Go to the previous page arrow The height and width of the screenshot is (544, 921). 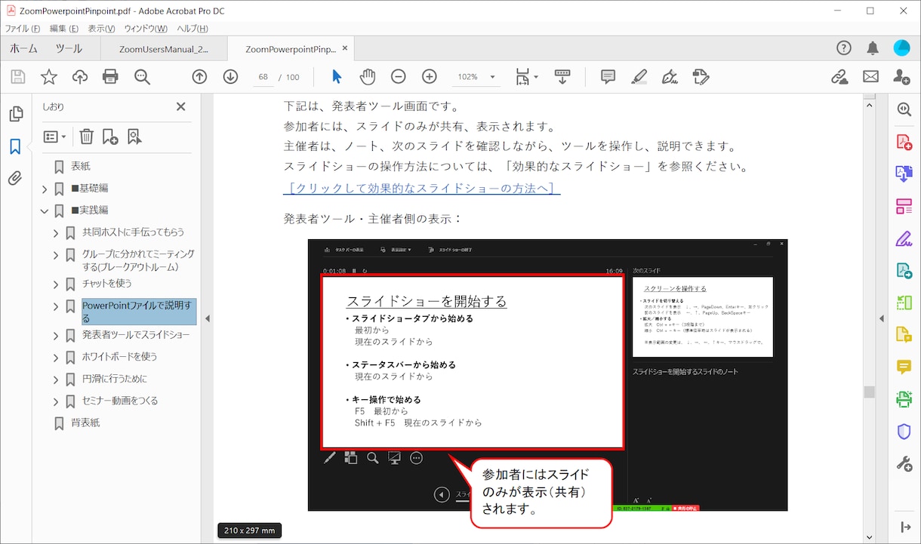(199, 77)
